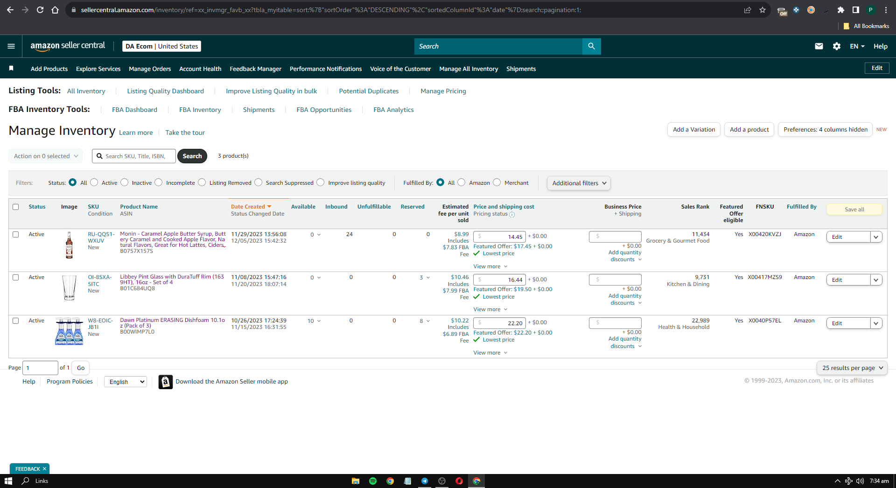This screenshot has height=488, width=896.
Task: Open the English footer language selector
Action: (126, 382)
